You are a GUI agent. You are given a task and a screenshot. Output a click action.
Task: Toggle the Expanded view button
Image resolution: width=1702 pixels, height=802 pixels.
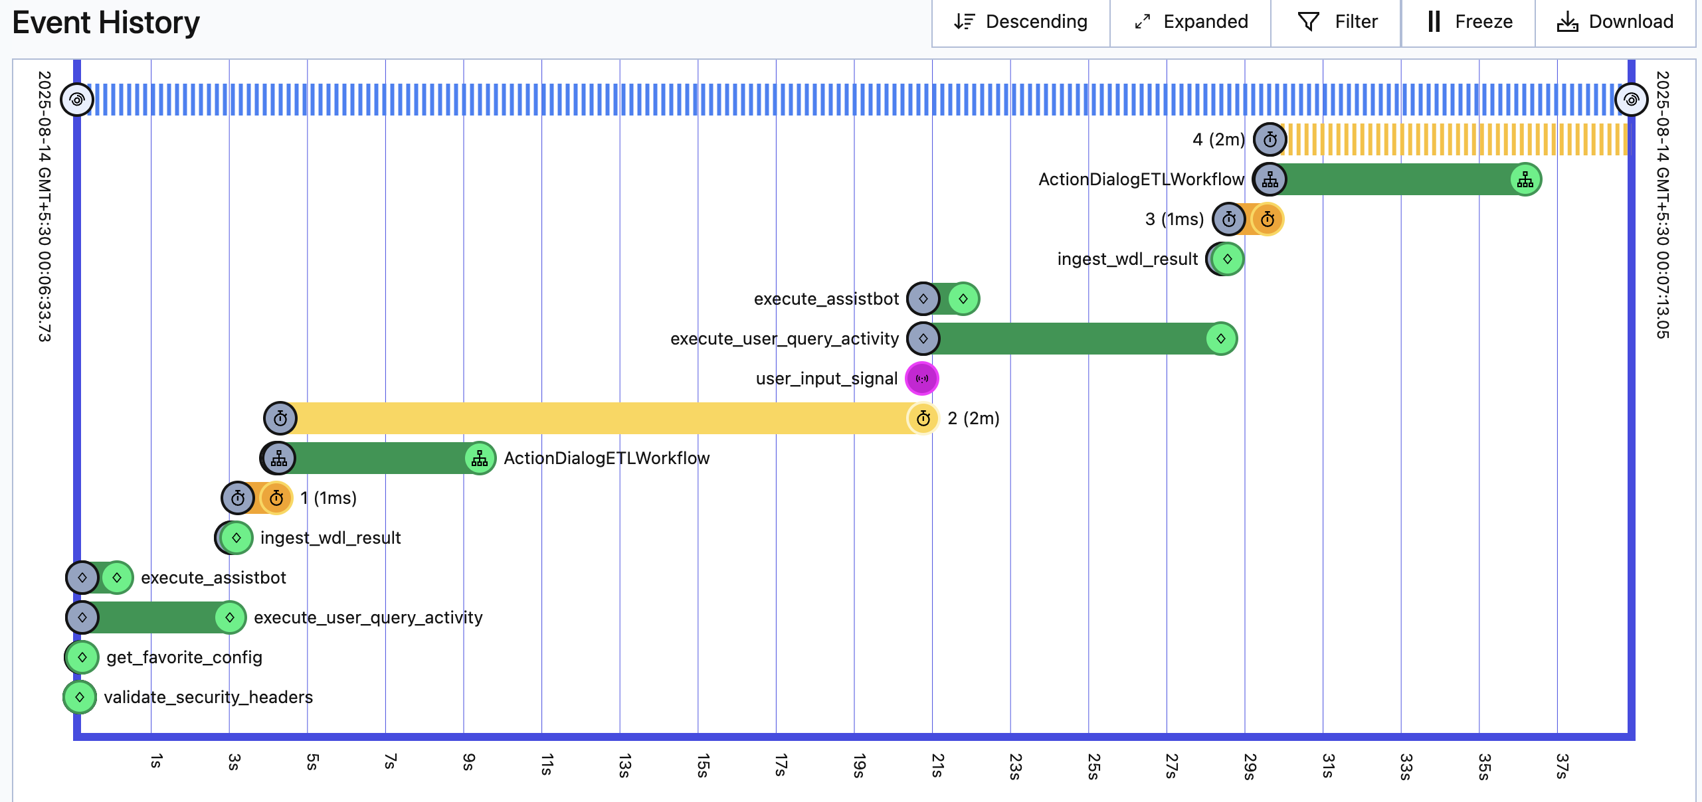click(x=1191, y=22)
